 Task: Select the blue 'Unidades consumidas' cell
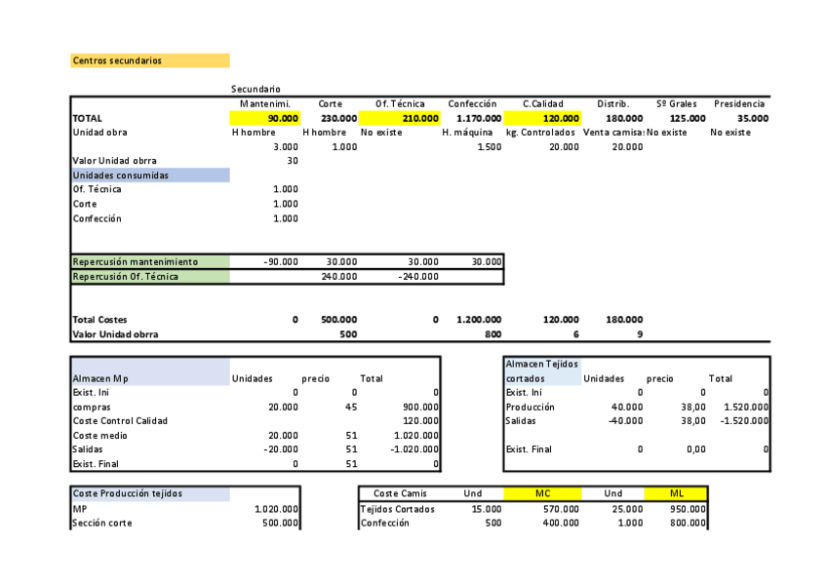click(149, 175)
